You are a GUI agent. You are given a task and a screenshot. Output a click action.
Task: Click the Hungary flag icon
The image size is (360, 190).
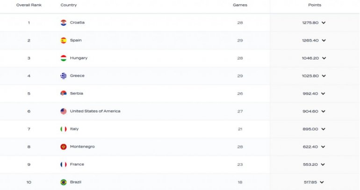point(64,58)
